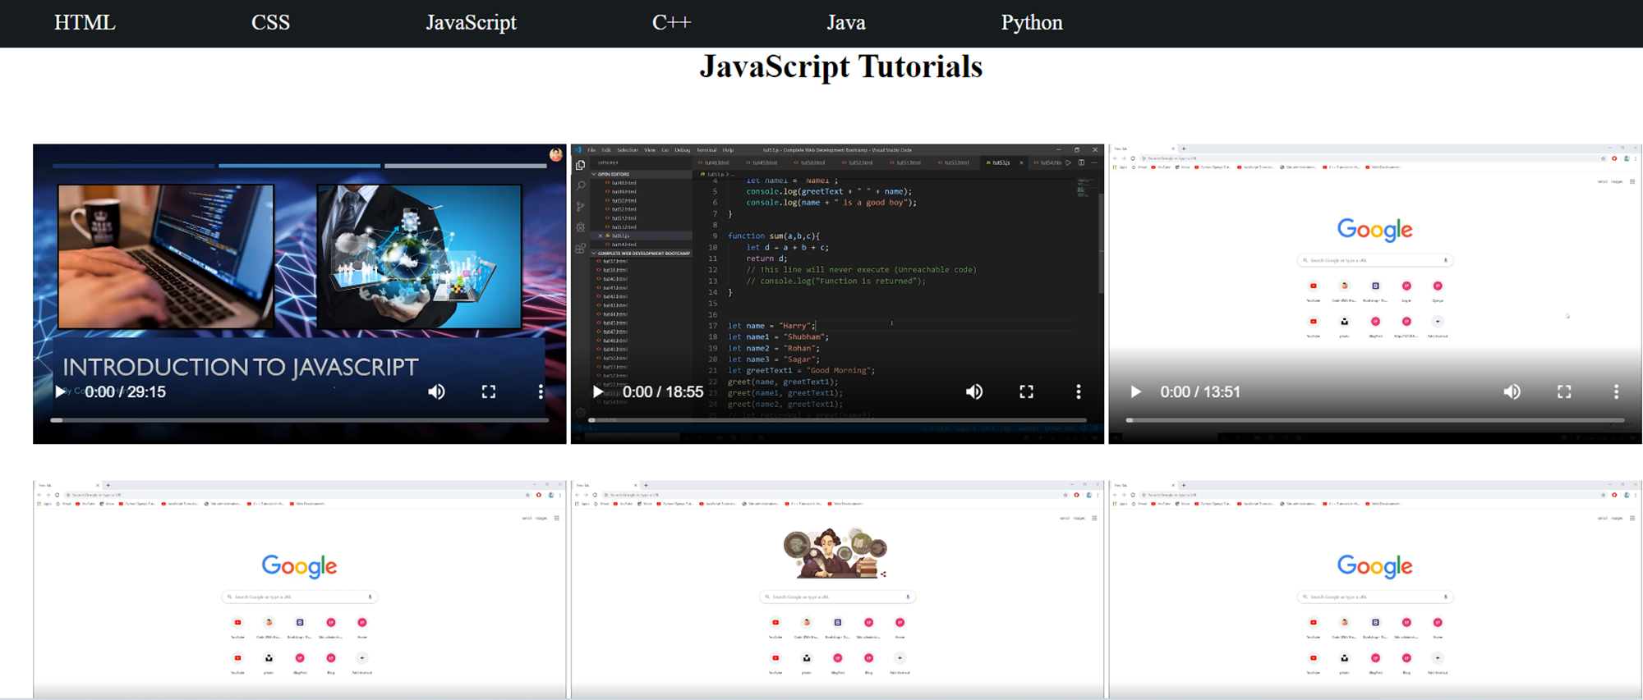
Task: Play the Introduction to JavaScript video
Action: pos(60,392)
